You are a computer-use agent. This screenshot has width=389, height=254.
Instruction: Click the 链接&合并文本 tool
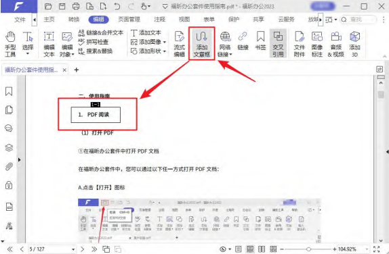pos(100,32)
